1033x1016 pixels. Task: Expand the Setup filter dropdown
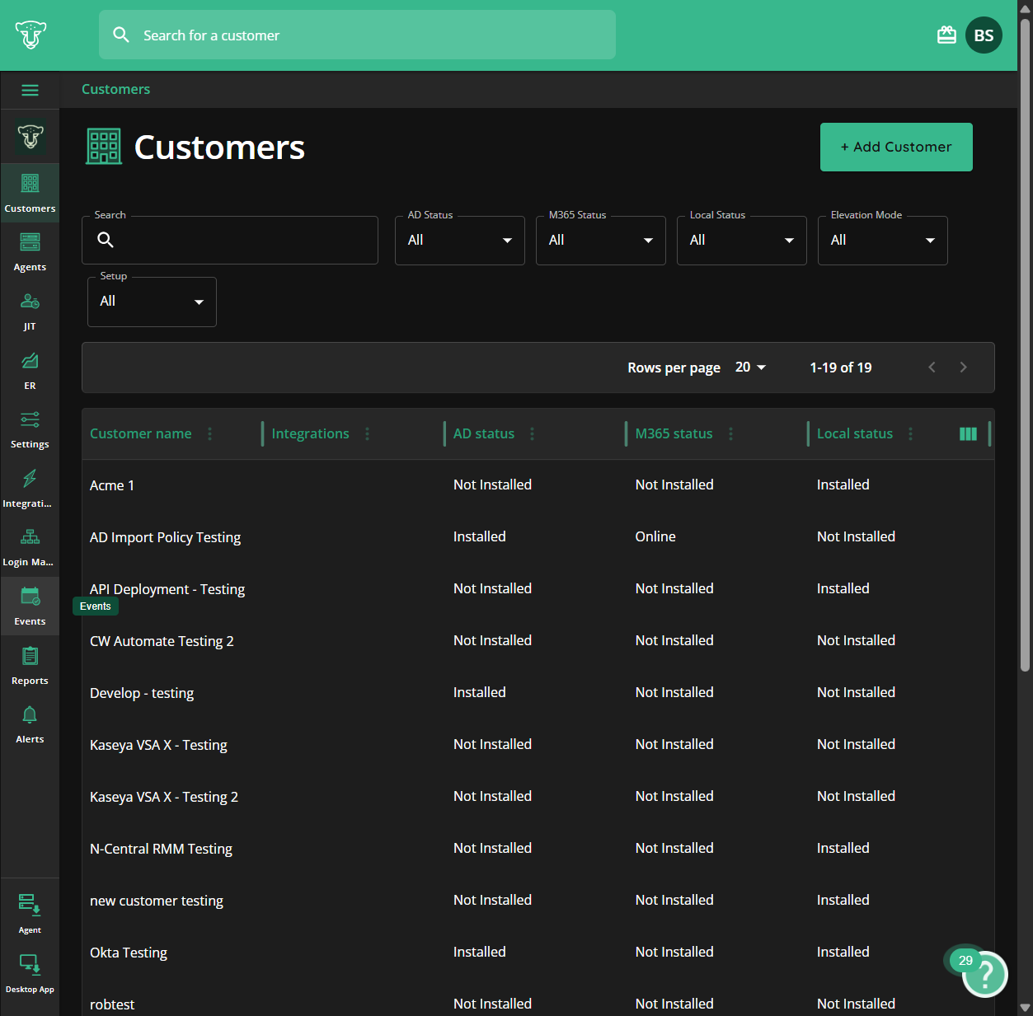[153, 302]
